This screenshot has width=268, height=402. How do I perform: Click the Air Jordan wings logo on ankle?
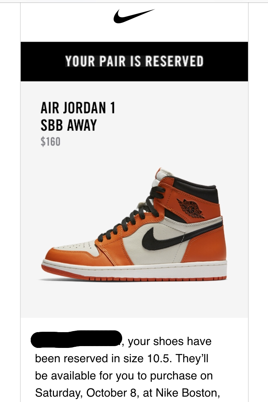coord(190,208)
